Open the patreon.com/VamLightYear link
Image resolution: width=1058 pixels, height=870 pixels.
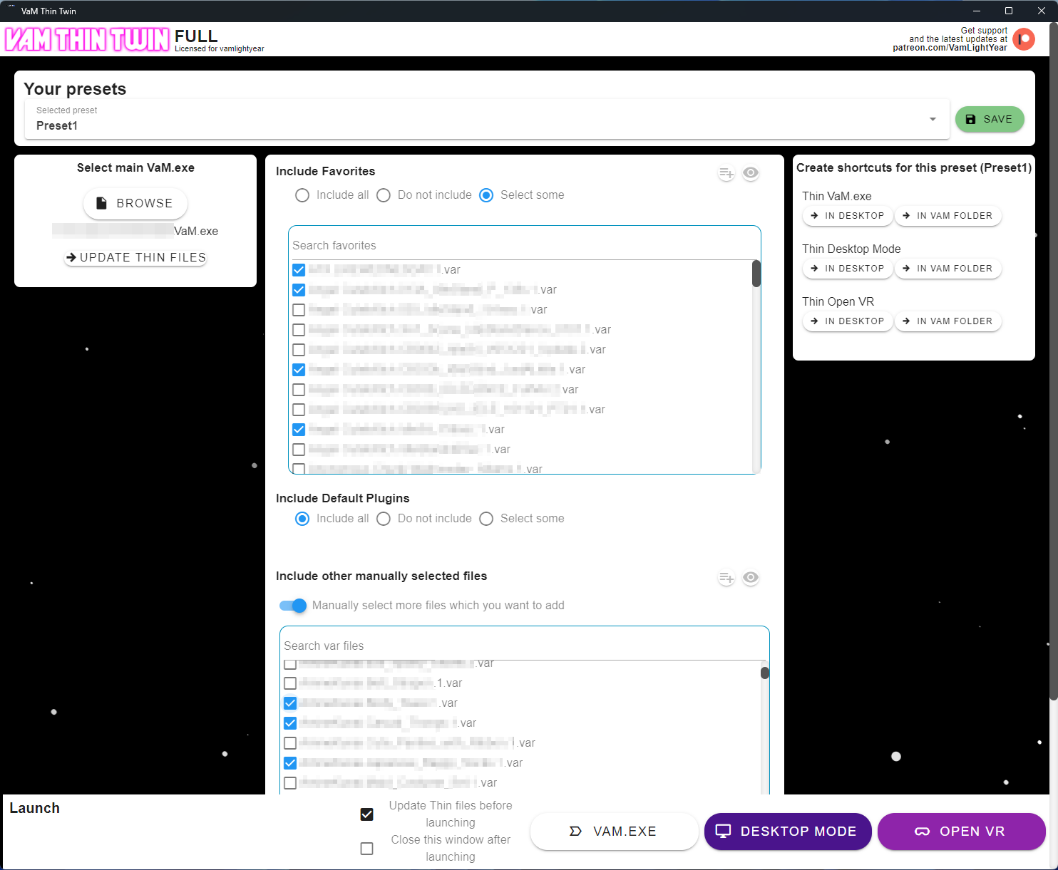(950, 48)
